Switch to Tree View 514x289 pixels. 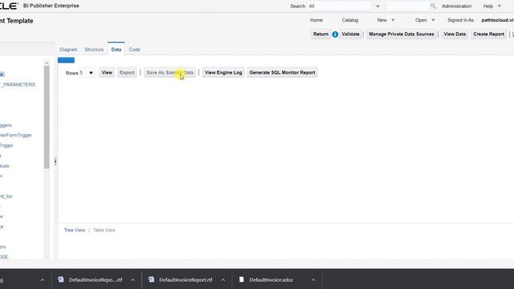click(x=75, y=230)
